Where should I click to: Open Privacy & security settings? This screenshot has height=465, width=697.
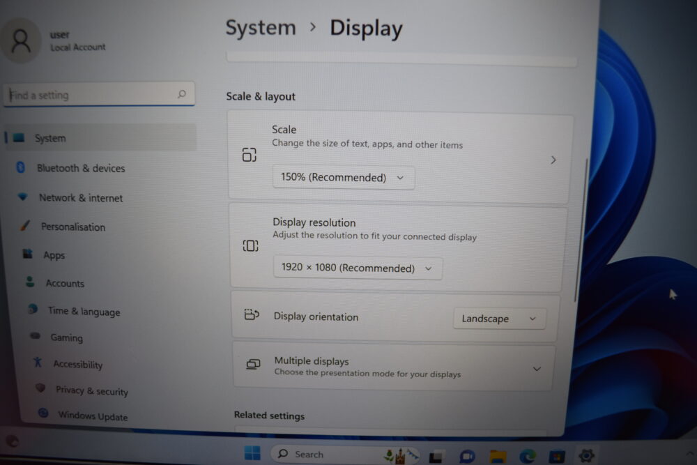pos(92,391)
